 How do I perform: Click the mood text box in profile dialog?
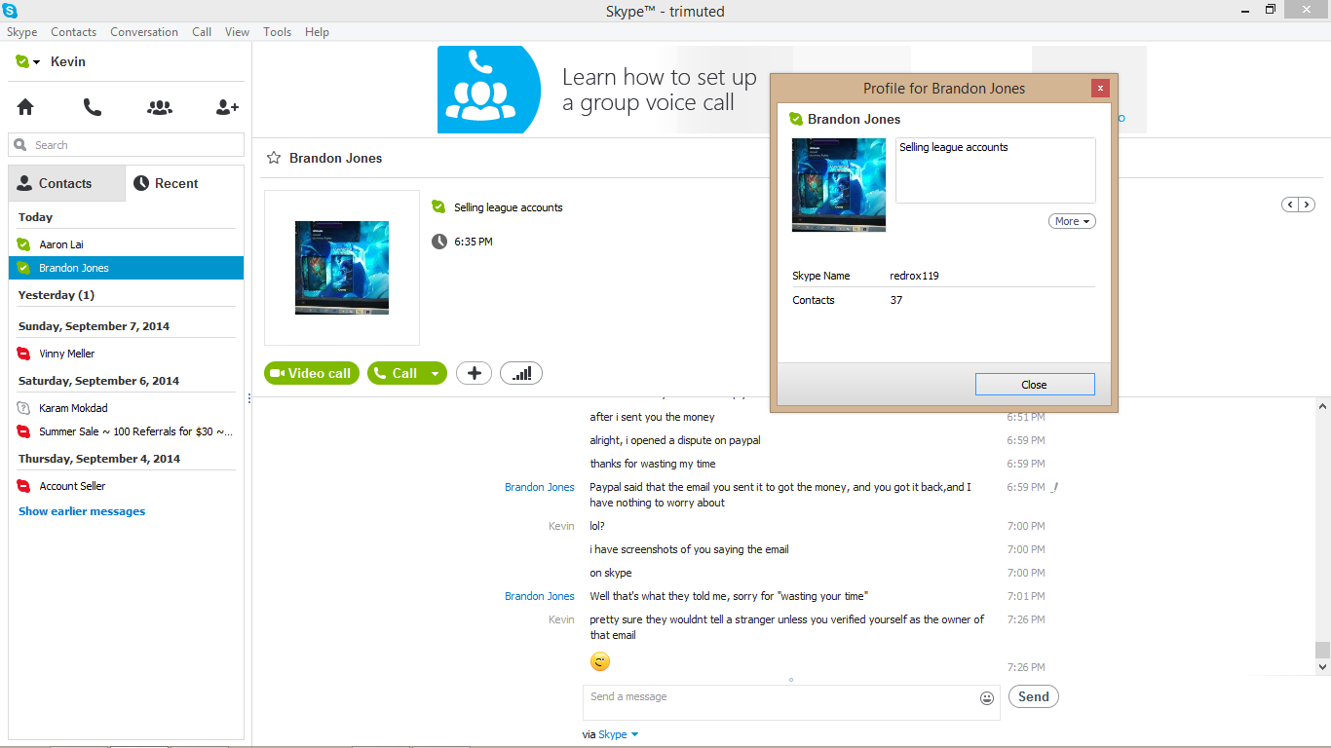coord(996,170)
